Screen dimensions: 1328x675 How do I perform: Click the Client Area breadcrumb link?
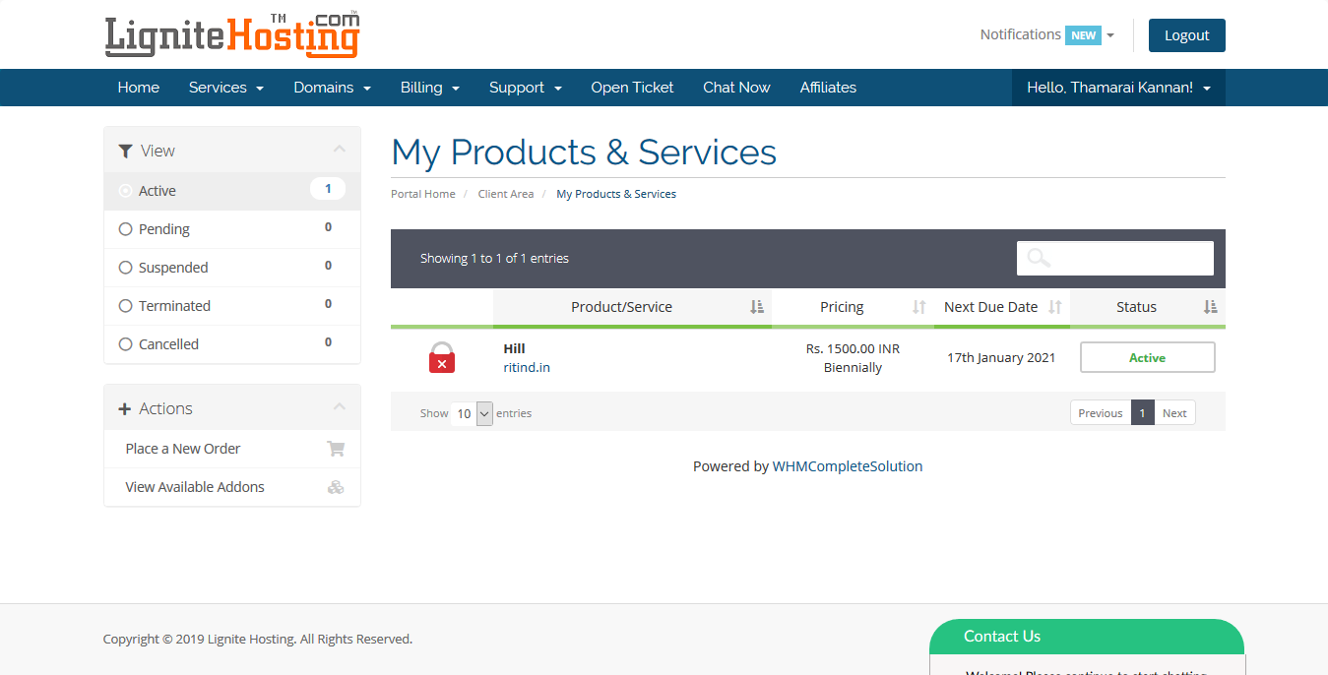(506, 194)
